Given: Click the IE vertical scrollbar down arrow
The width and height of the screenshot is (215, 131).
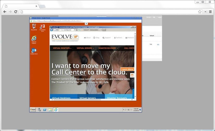Looking at the screenshot, I should 135,96.
